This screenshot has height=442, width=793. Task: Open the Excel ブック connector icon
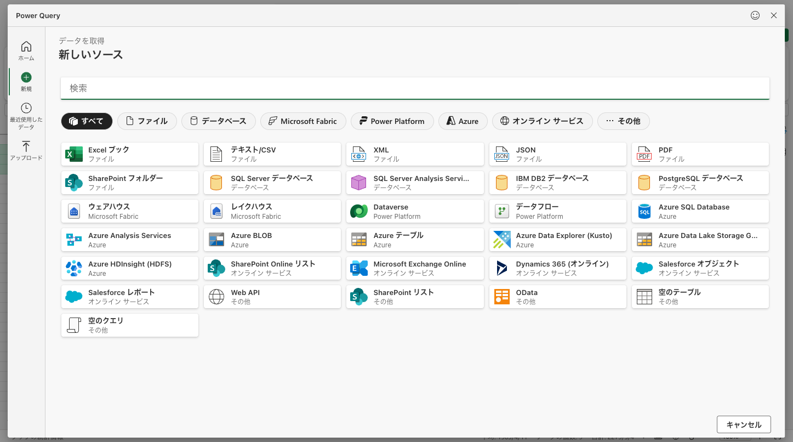[74, 154]
